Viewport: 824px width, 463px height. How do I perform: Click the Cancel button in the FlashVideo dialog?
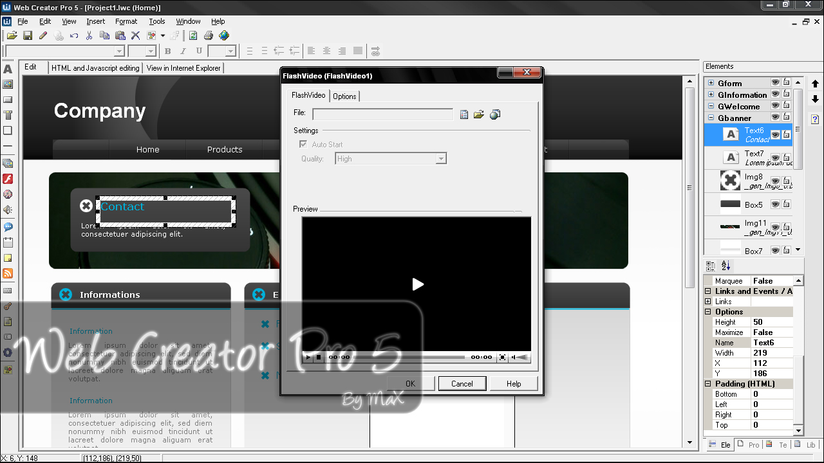click(462, 384)
